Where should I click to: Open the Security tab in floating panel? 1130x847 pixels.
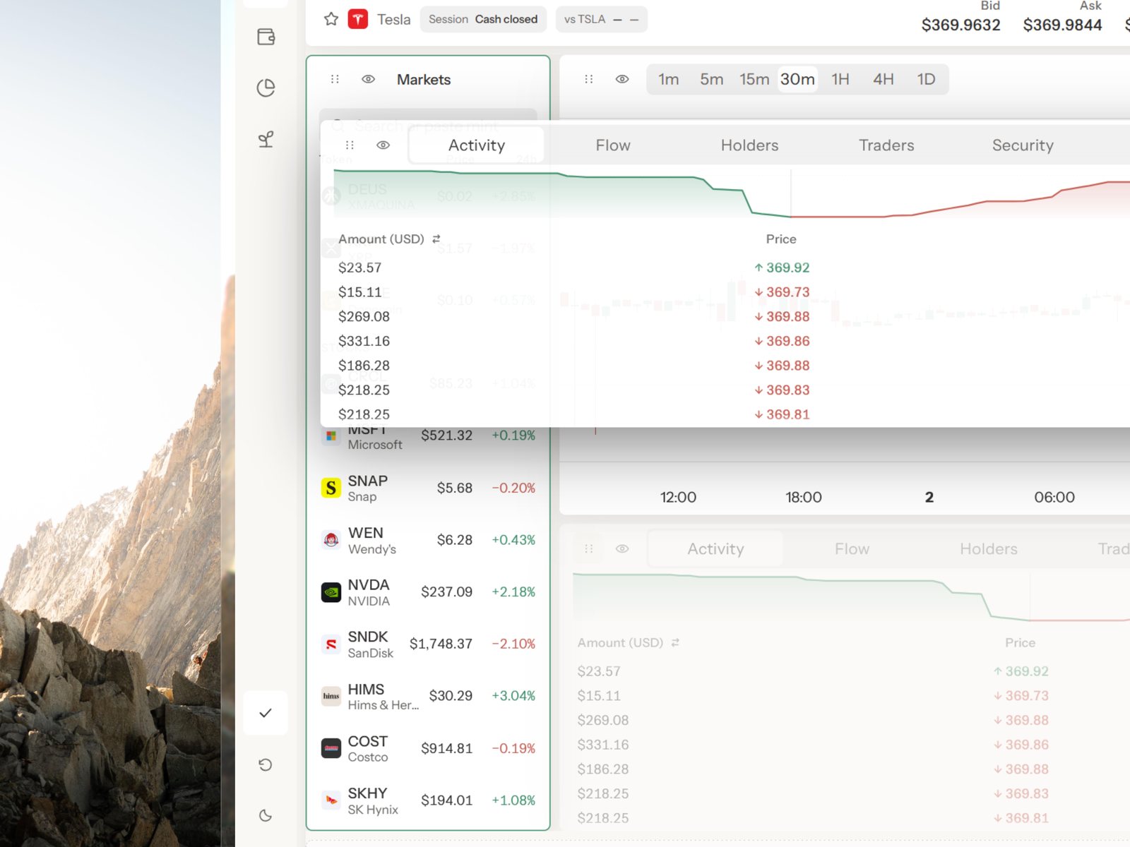click(1023, 145)
